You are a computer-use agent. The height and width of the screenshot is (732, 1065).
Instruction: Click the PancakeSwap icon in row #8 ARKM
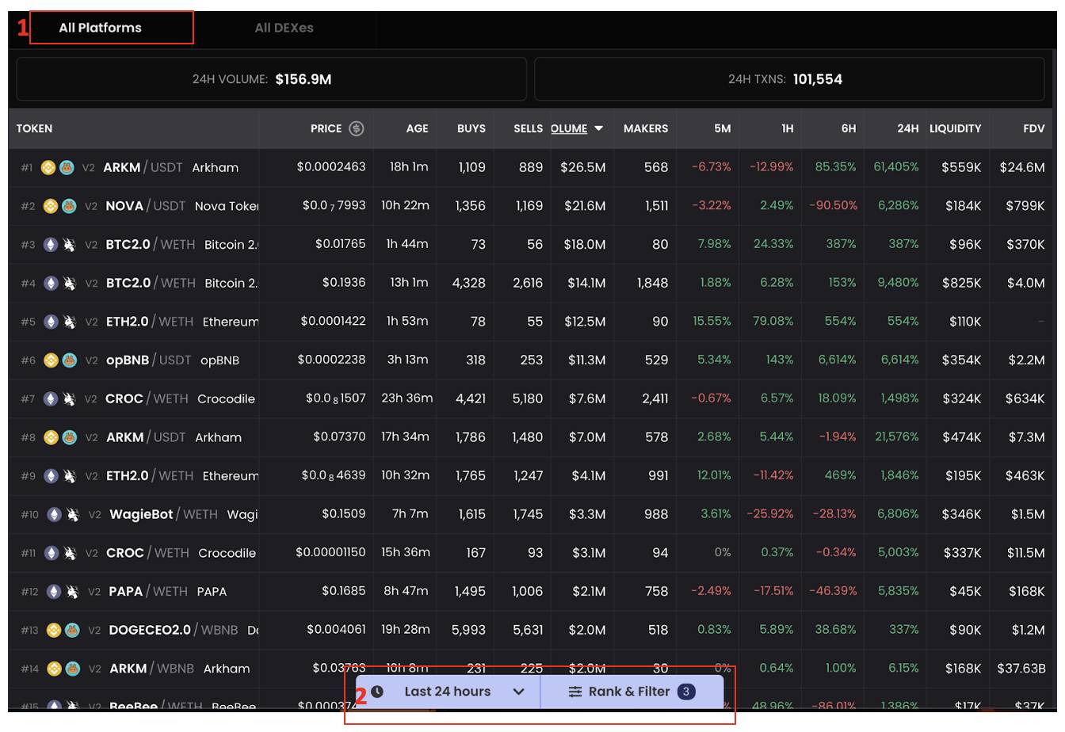click(x=69, y=437)
